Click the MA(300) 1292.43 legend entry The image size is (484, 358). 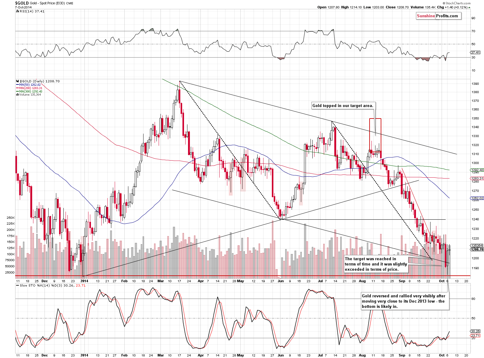click(x=29, y=91)
